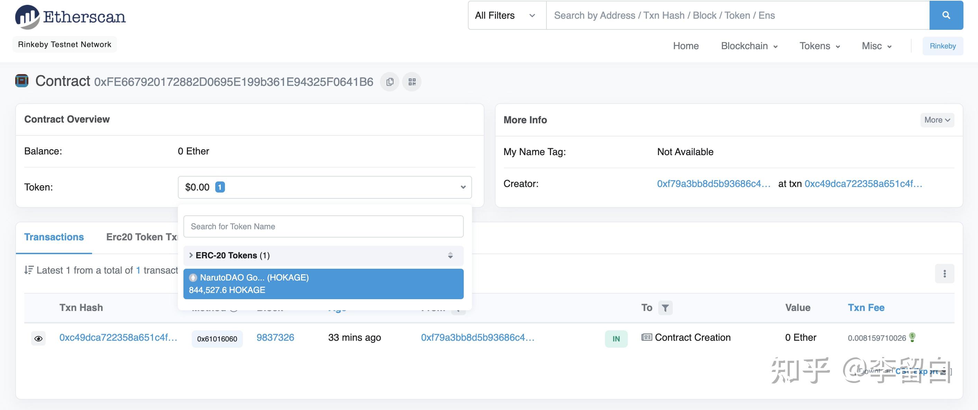Show QR code for contract address
The image size is (978, 410).
click(x=412, y=82)
